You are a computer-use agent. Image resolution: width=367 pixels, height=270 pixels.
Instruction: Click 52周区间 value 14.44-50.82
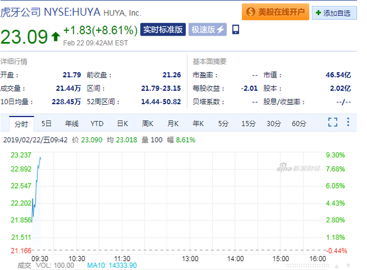pyautogui.click(x=161, y=102)
